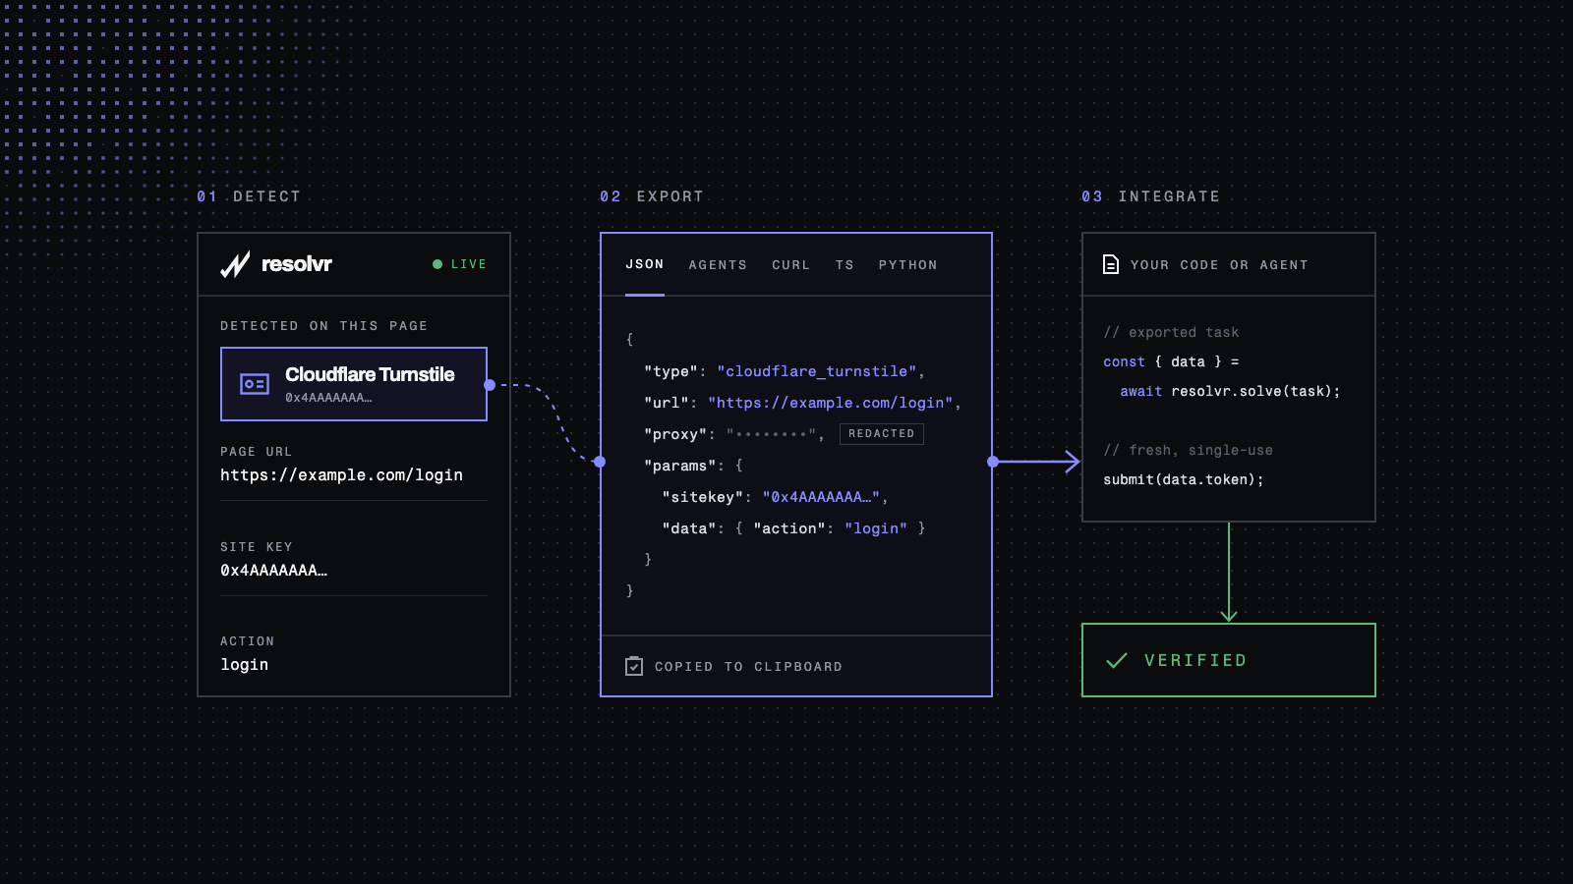Open the PYTHON tab
Screen dimensions: 1573x884
tap(908, 265)
